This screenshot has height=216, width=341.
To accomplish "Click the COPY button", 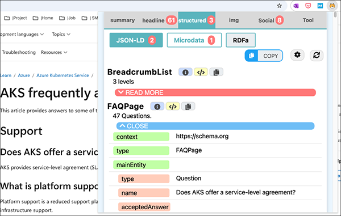I will pos(264,56).
